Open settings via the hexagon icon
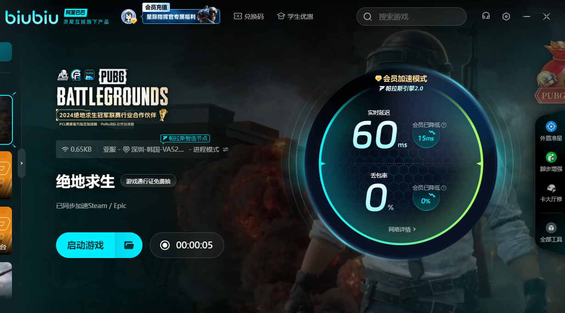This screenshot has height=313, width=565. pos(506,16)
